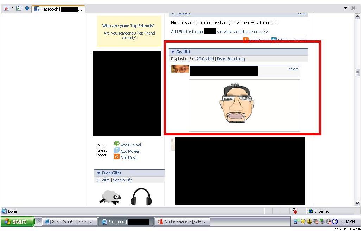This screenshot has height=231, width=361.
Task: Open the dropdown arrow beside home icon
Action: coord(12,8)
